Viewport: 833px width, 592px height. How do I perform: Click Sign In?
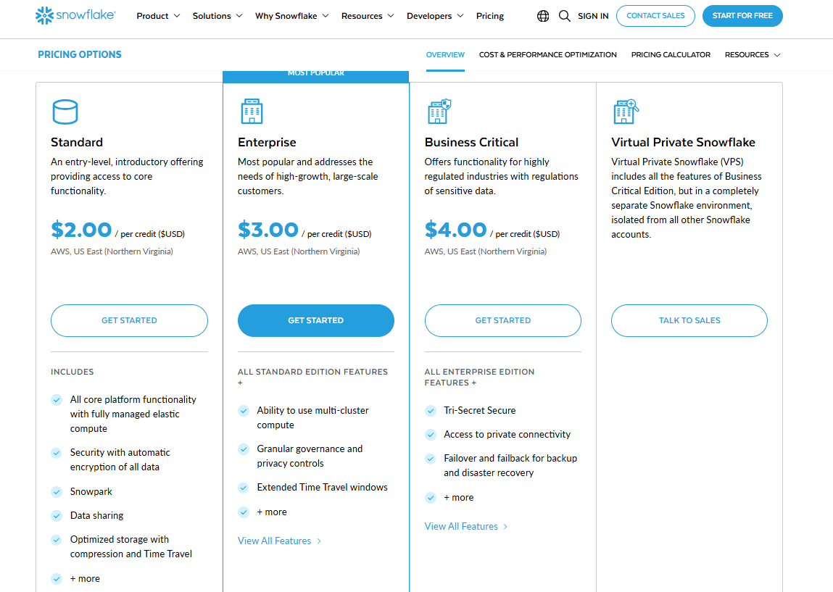593,16
